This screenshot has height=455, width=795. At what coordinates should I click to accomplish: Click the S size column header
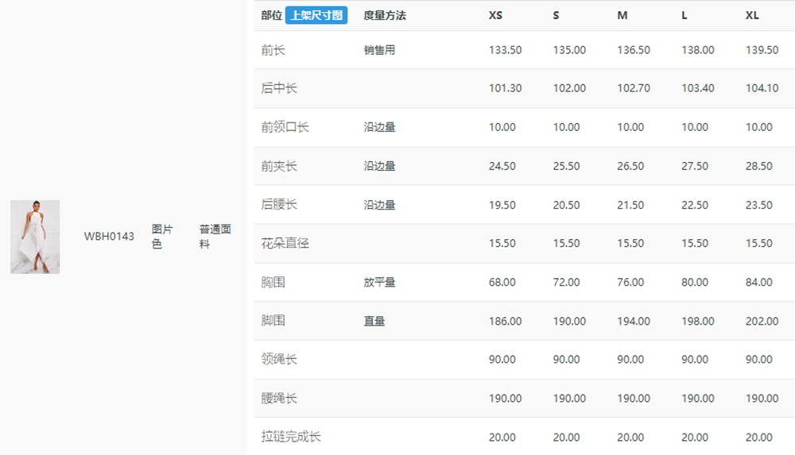coord(556,15)
